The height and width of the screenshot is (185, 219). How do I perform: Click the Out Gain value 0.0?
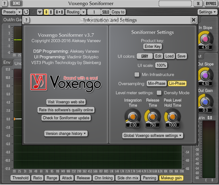pos(205,110)
